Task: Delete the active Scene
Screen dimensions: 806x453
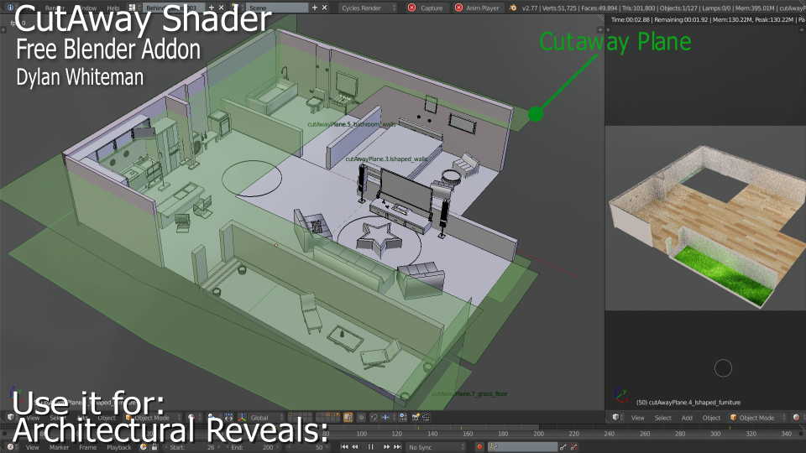Action: [324, 8]
